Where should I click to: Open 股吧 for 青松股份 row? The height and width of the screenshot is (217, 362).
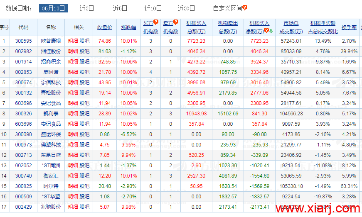(84, 93)
